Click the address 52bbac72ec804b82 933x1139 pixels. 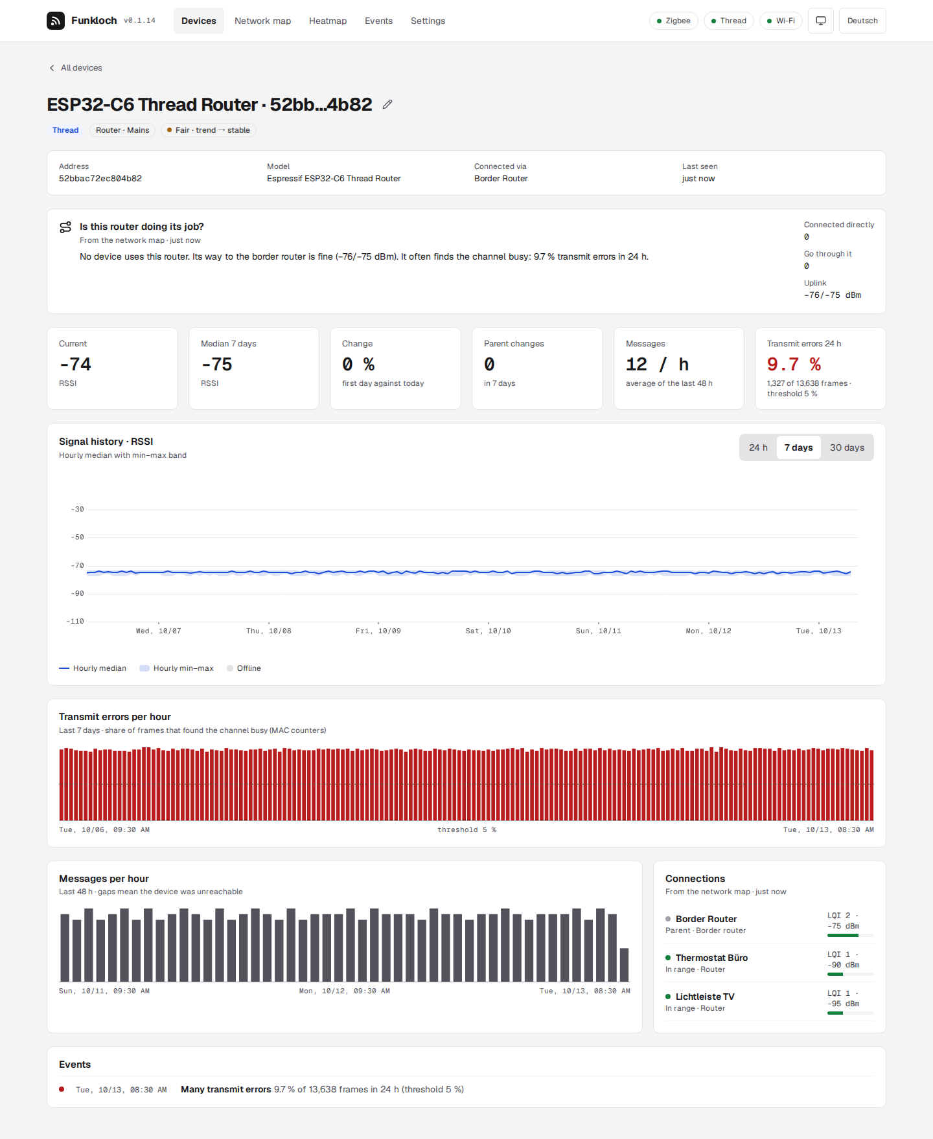click(x=100, y=179)
